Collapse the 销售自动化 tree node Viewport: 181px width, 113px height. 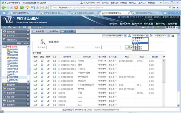point(3,47)
